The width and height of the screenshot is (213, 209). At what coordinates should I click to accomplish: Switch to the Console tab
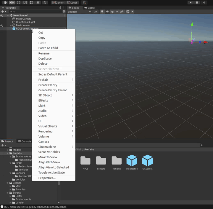(25, 141)
